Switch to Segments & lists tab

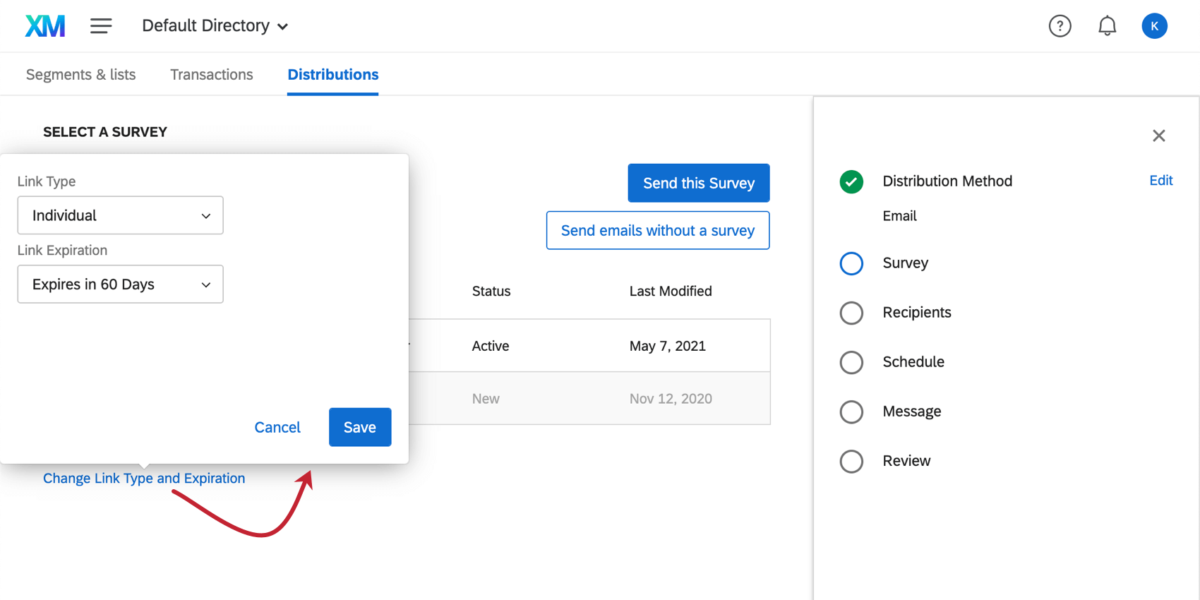click(80, 75)
